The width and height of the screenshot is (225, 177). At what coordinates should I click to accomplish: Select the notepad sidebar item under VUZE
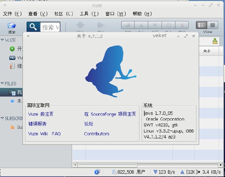12,66
